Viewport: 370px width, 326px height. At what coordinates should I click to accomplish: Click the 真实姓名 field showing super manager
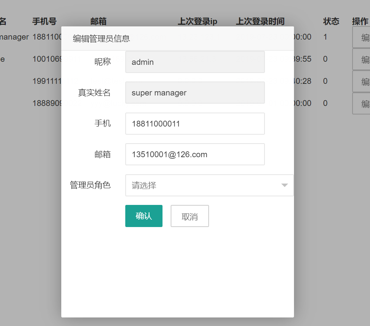point(195,92)
